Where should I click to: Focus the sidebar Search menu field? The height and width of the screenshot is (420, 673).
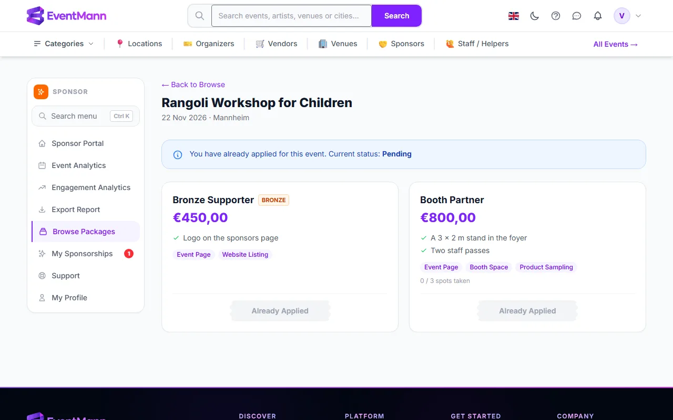tap(86, 116)
